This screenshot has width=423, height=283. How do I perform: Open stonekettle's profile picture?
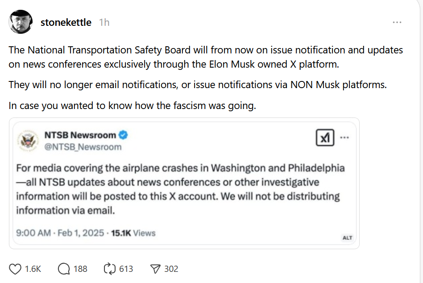(21, 22)
